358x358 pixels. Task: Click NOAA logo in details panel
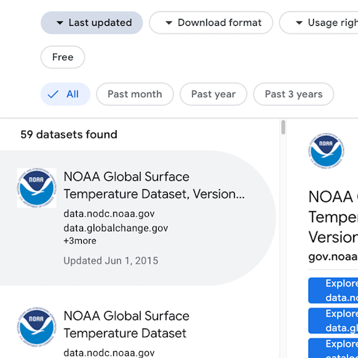(x=326, y=150)
